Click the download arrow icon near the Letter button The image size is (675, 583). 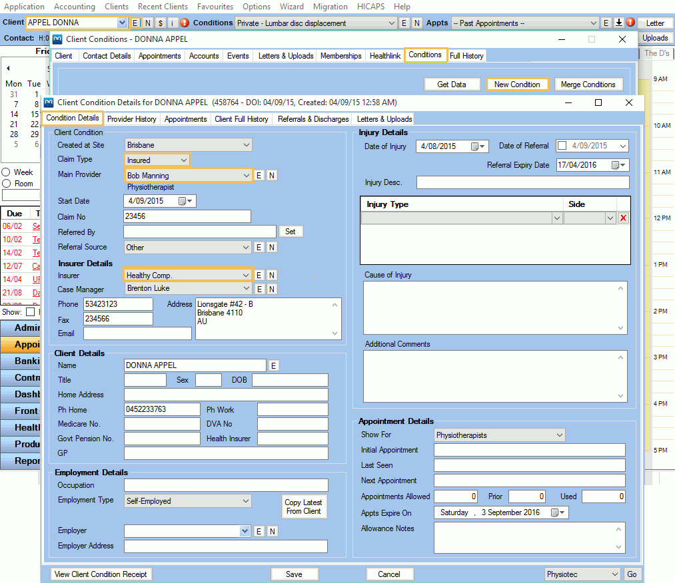pos(619,22)
